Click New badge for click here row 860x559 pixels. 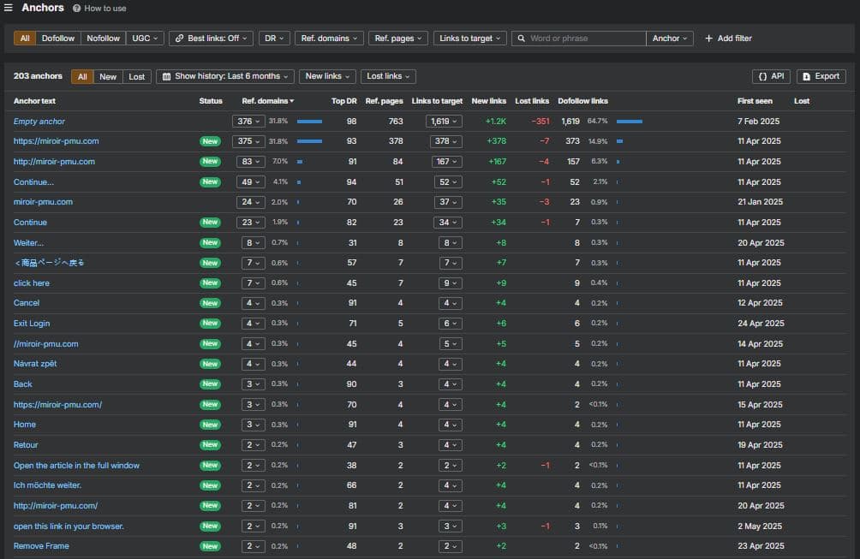(x=210, y=282)
